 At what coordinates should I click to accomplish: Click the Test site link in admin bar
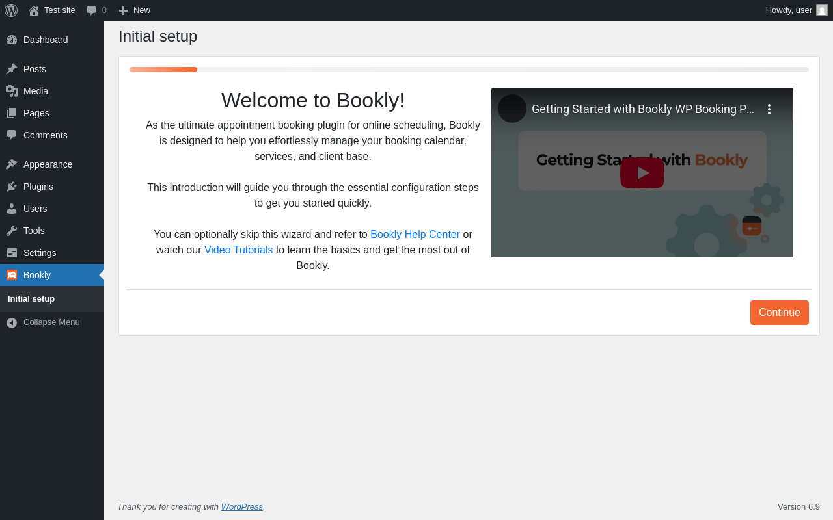click(60, 10)
